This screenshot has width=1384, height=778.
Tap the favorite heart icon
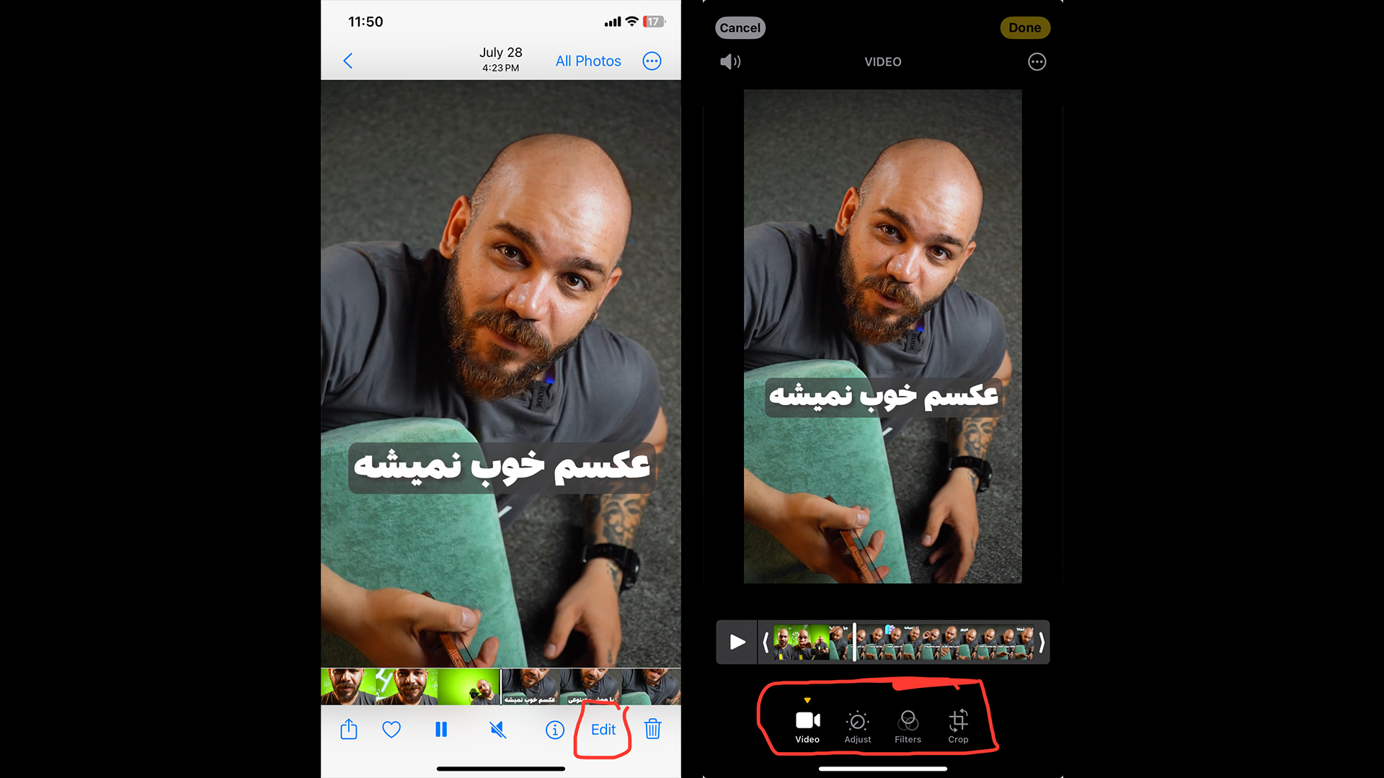coord(391,730)
